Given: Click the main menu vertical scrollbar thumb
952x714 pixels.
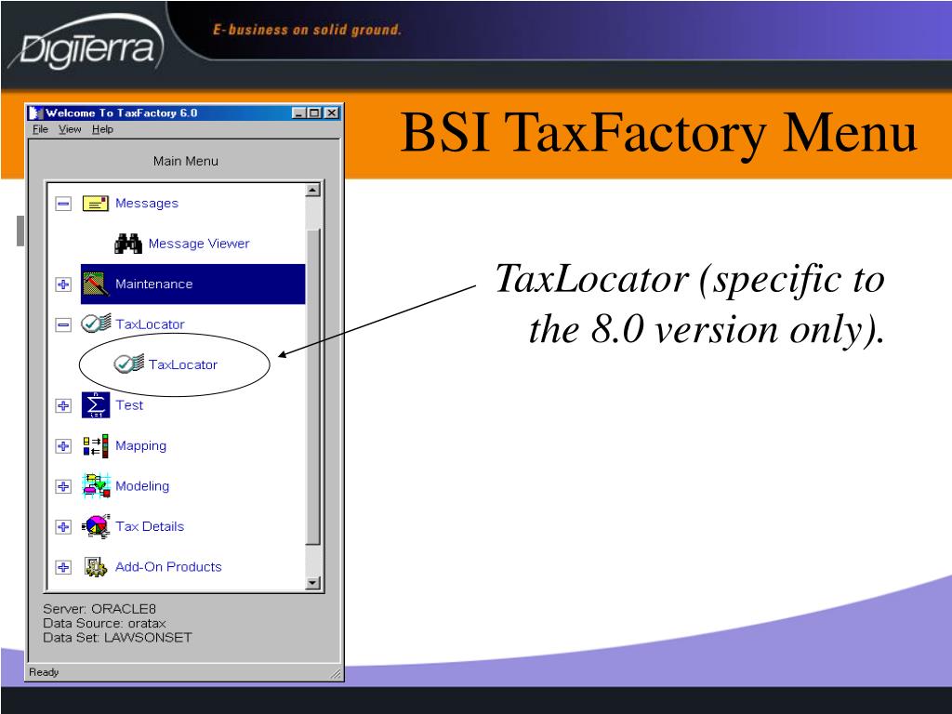Looking at the screenshot, I should pos(312,388).
